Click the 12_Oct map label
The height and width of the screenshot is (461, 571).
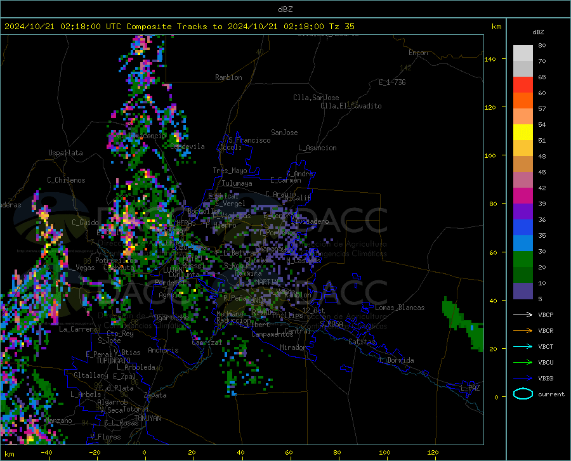coord(313,310)
